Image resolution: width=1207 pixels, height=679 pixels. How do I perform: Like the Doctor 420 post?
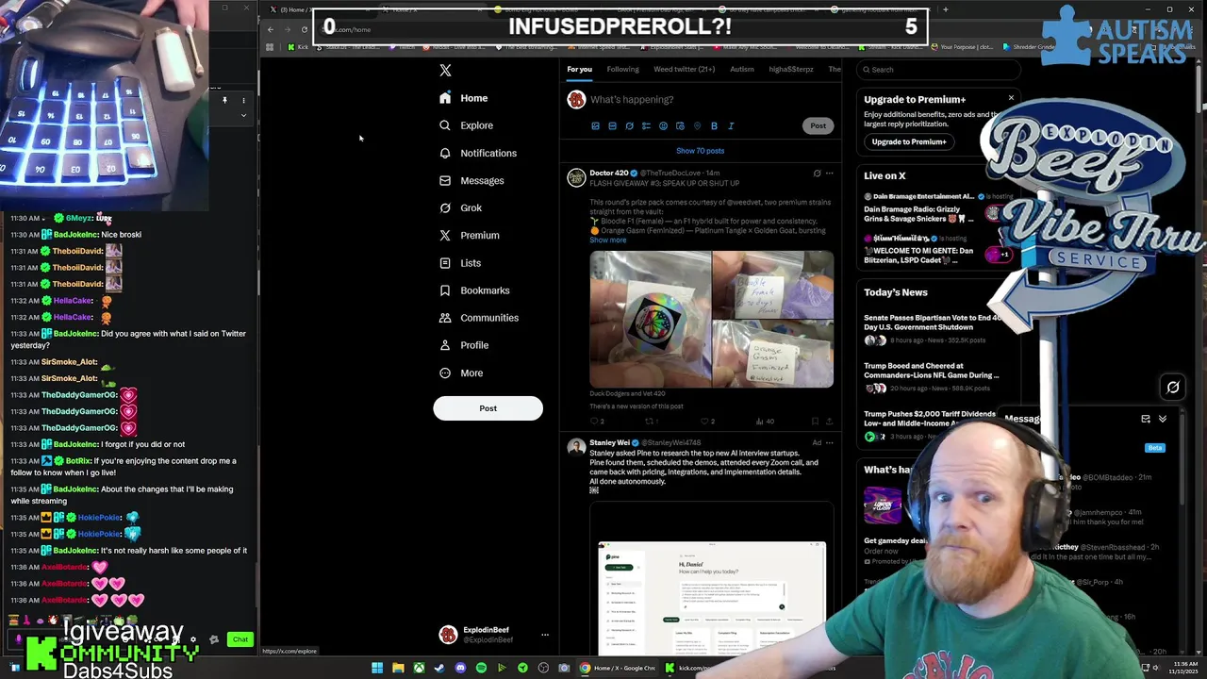tap(706, 422)
